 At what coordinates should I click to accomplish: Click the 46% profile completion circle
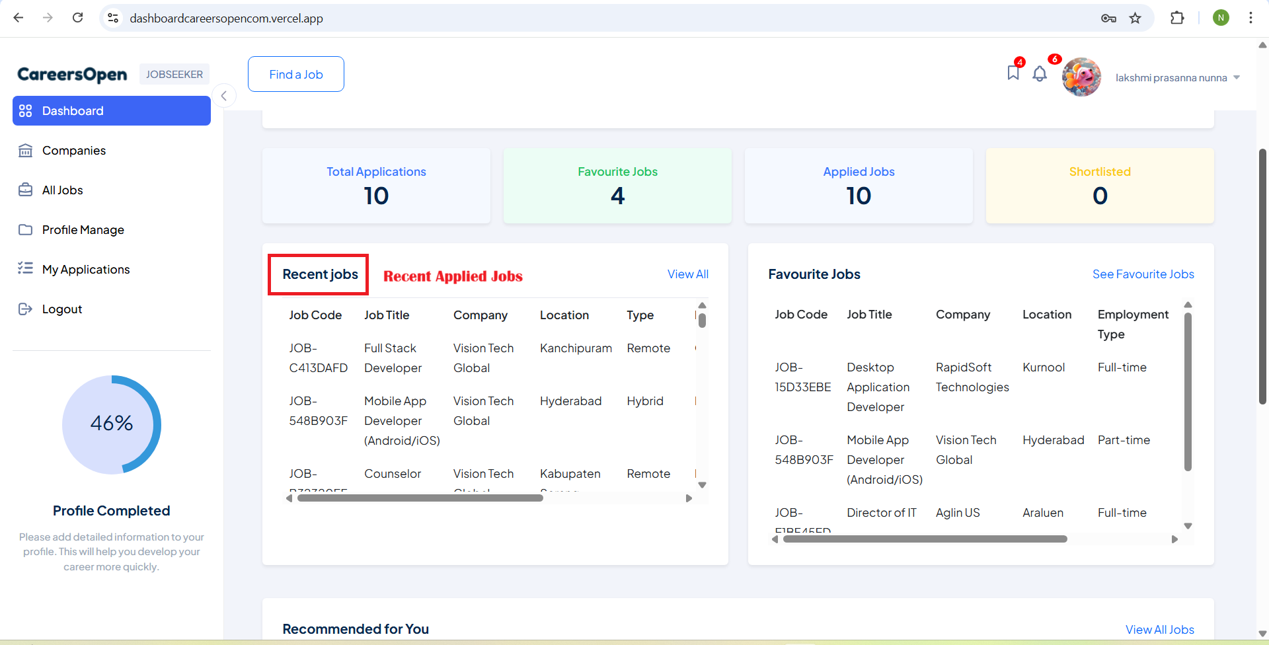click(112, 424)
